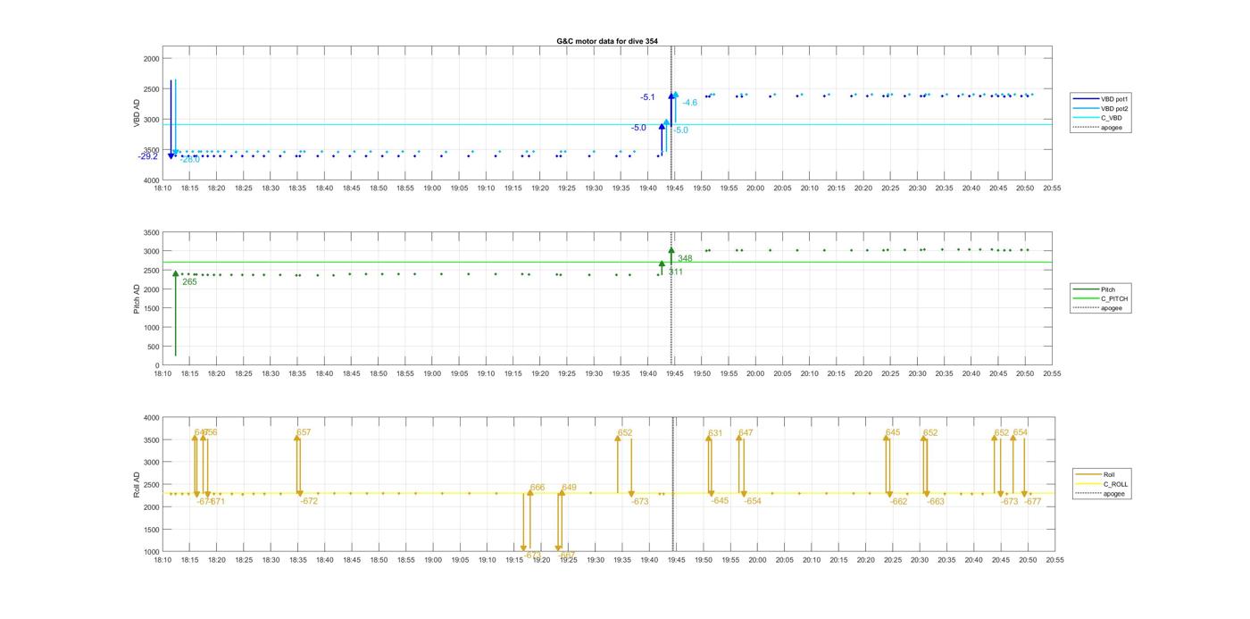
Task: Click the "4000" tick on the VBD AD axis
Action: click(151, 180)
